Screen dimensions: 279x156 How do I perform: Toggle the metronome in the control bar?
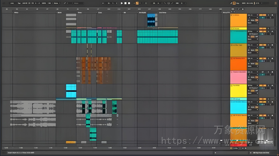49,3
